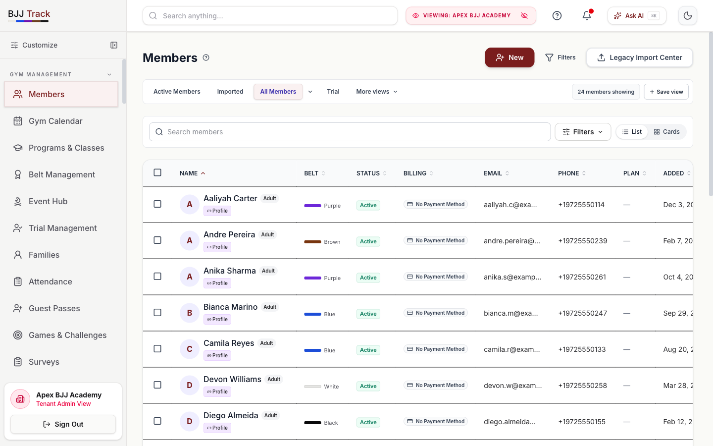Screen dimensions: 713x446
Task: Click Camila Reyes's avatar
Action: tap(189, 349)
